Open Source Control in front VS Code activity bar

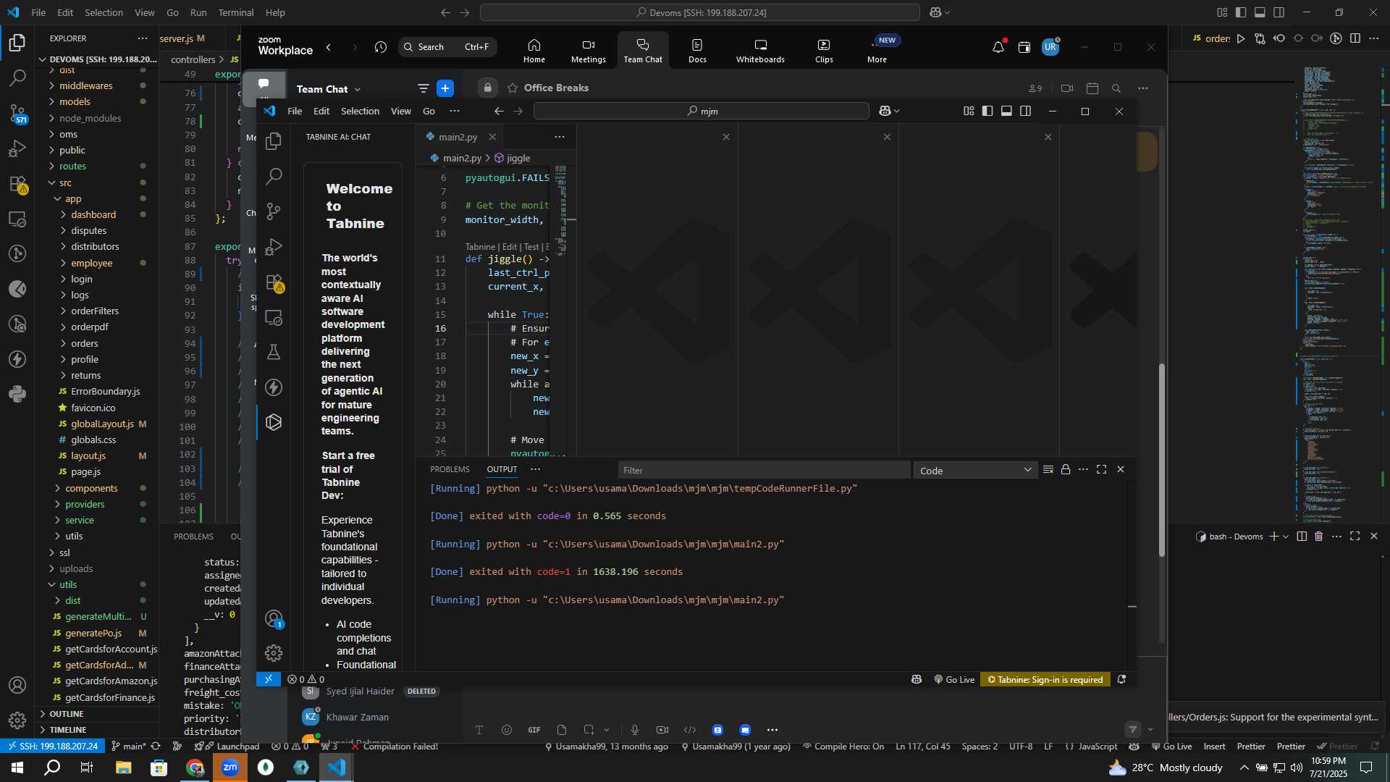coord(274,211)
